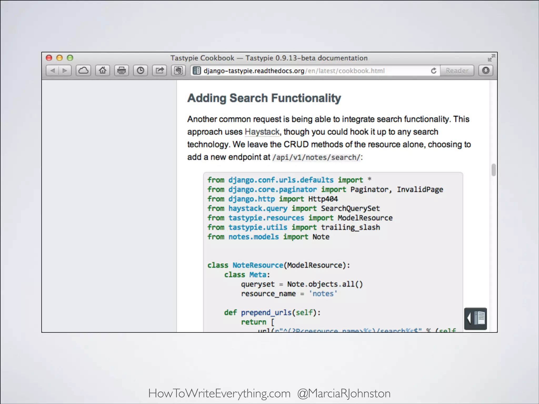Open the Reader view button

click(x=457, y=71)
